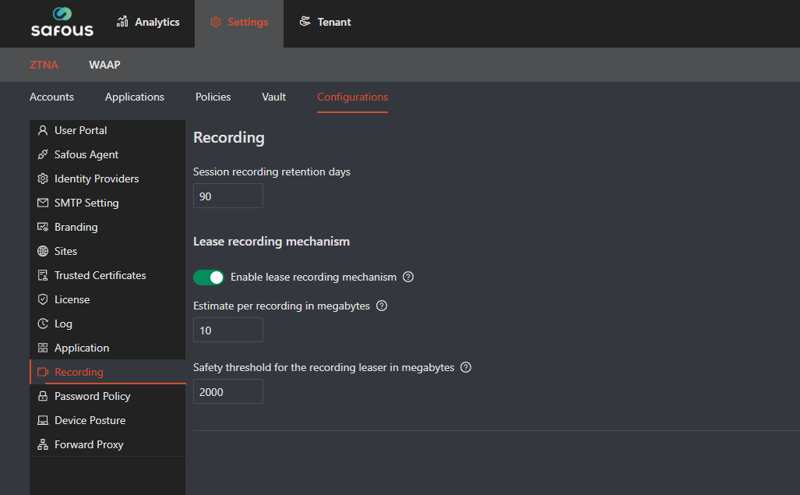Disable the lease recording mechanism toggle
This screenshot has height=495, width=800.
(208, 278)
